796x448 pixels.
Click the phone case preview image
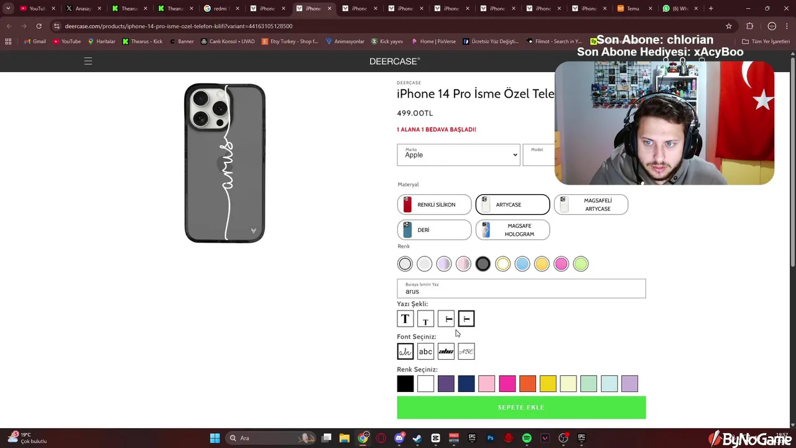coord(224,163)
